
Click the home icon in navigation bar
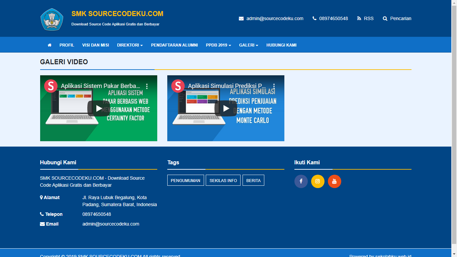[x=50, y=45]
